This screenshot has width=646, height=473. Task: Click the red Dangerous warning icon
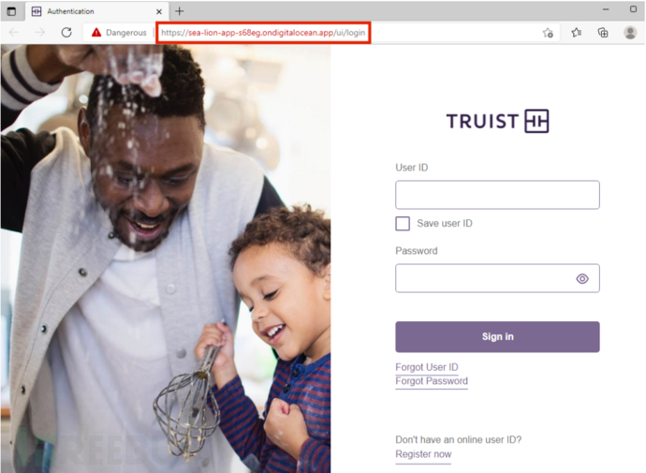click(96, 32)
